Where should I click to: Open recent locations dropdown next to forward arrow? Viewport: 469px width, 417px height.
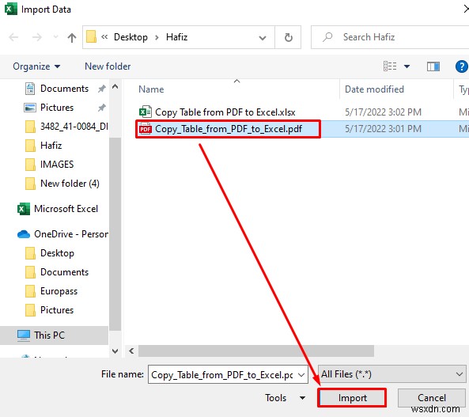pyautogui.click(x=55, y=37)
